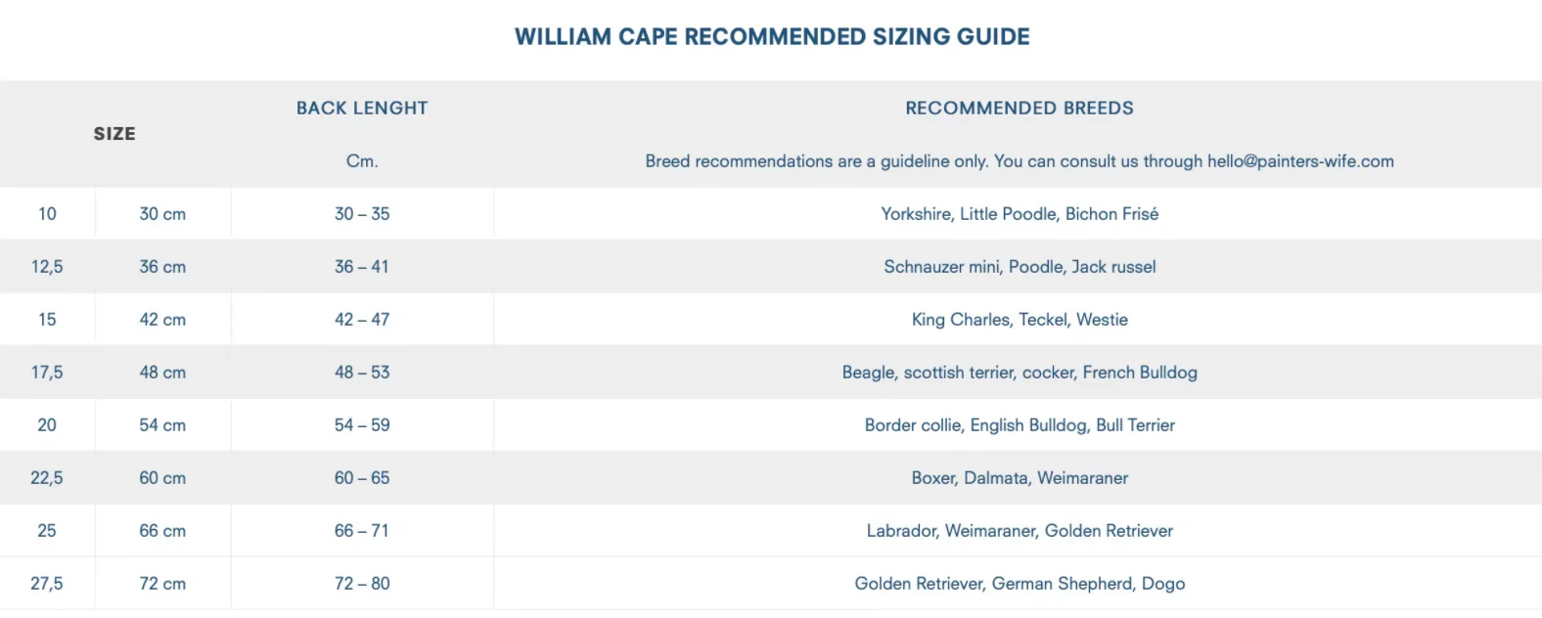
Task: Click size 17,5 in the table
Action: pos(47,373)
